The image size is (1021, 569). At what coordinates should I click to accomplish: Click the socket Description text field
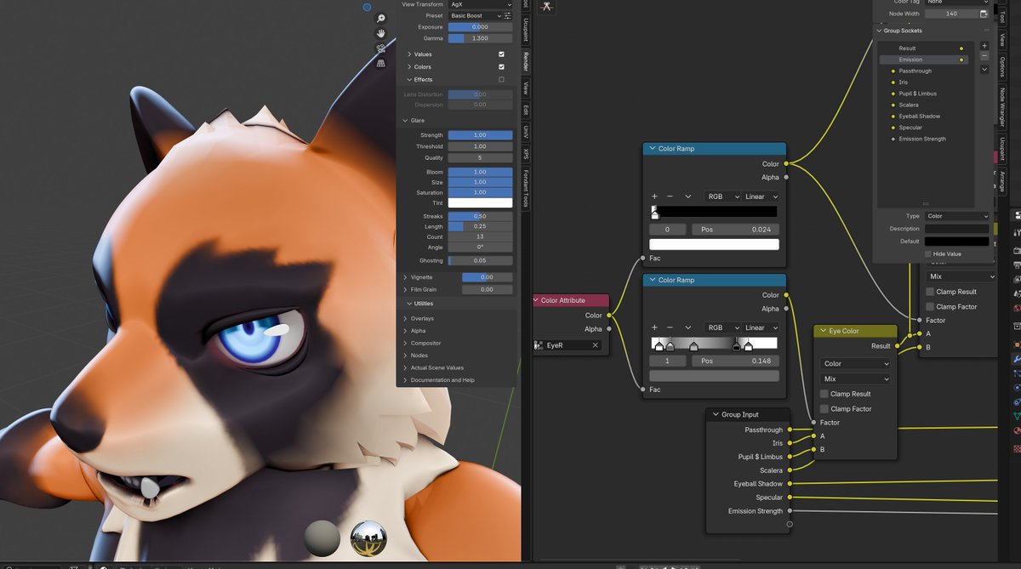957,229
